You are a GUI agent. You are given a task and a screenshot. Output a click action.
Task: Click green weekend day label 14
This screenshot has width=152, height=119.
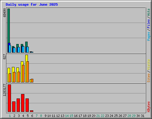tap(67, 116)
